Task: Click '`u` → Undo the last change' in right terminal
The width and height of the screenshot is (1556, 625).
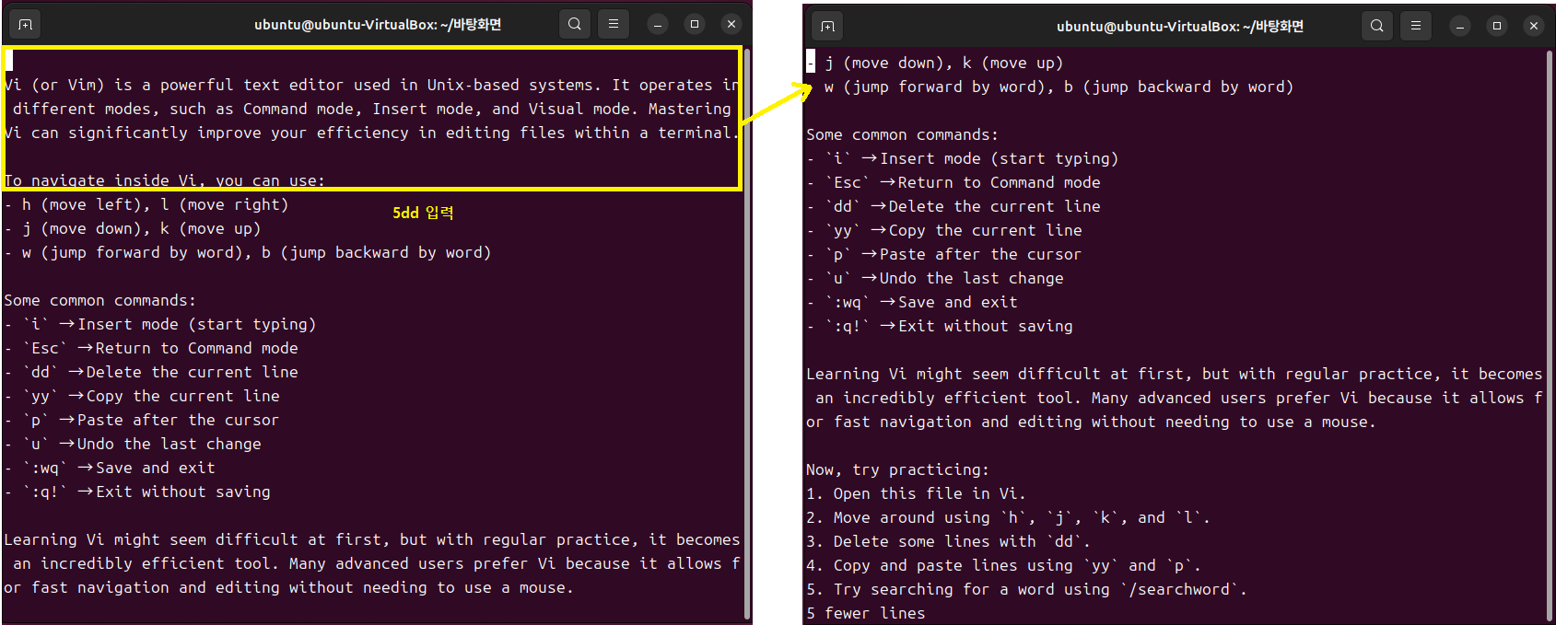Action: coord(935,278)
